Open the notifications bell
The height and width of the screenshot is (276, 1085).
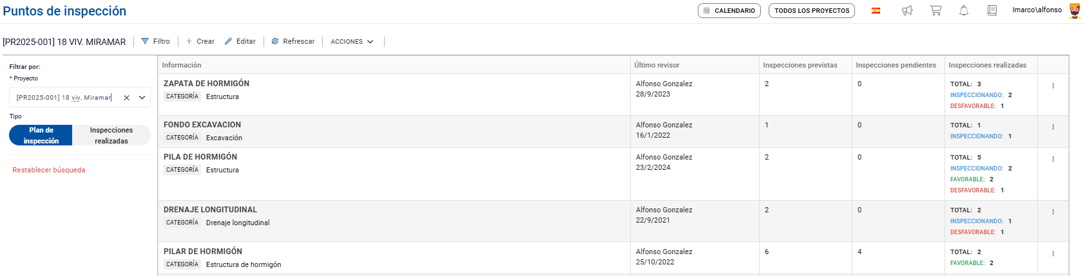[964, 10]
